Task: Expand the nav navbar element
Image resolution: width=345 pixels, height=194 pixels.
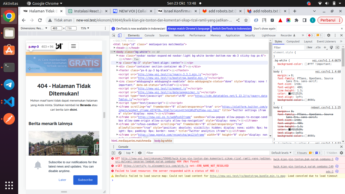Action: click(x=117, y=56)
